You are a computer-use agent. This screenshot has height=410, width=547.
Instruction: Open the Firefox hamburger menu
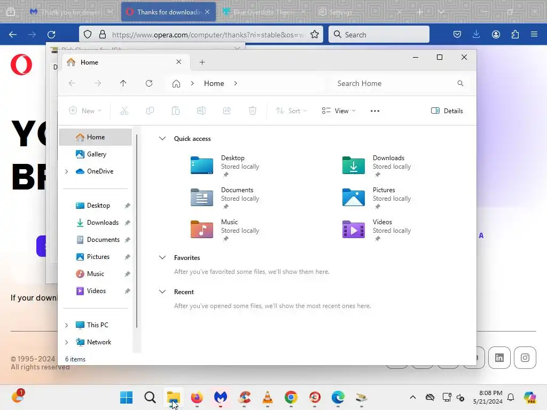point(534,34)
